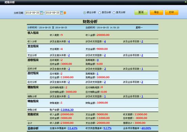Open 收支类型覆盖率 9.17% link

[x=107, y=128]
